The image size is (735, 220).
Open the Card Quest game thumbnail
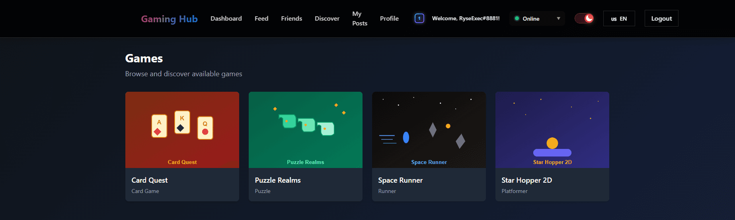click(182, 129)
